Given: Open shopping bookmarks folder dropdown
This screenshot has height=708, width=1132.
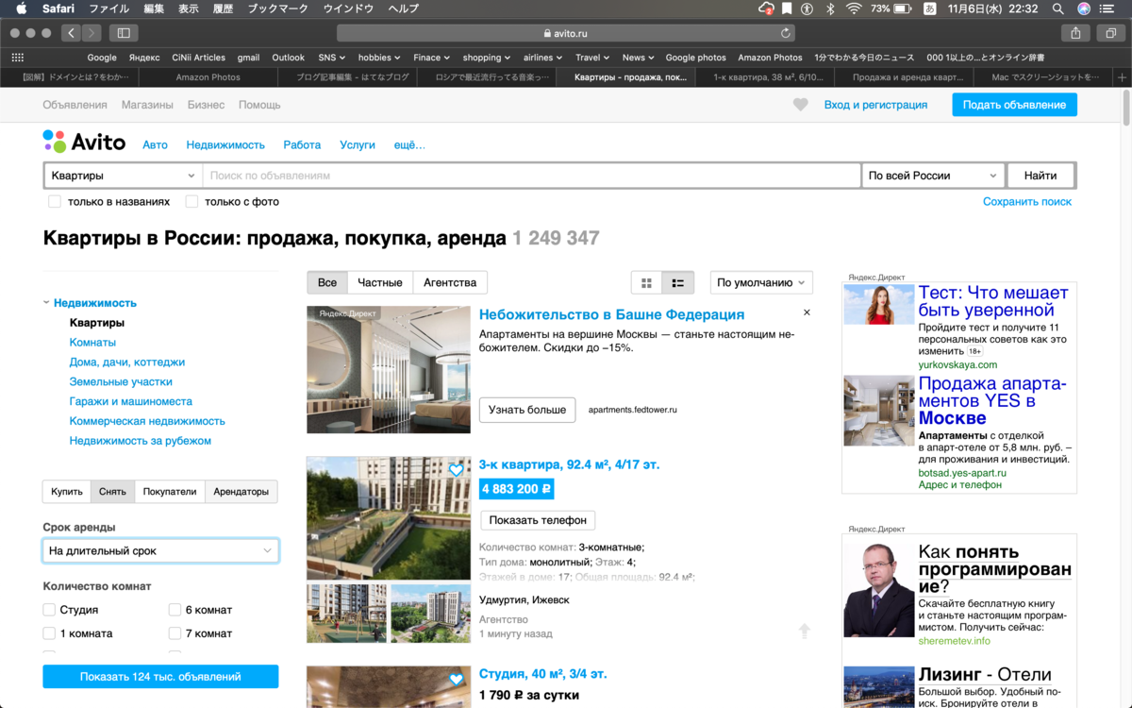Looking at the screenshot, I should (486, 58).
